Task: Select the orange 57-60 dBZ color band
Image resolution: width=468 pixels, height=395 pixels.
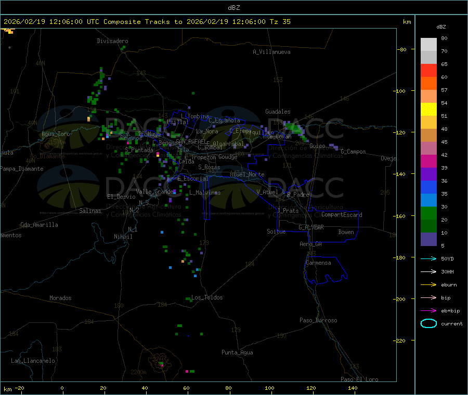Action: [428, 84]
